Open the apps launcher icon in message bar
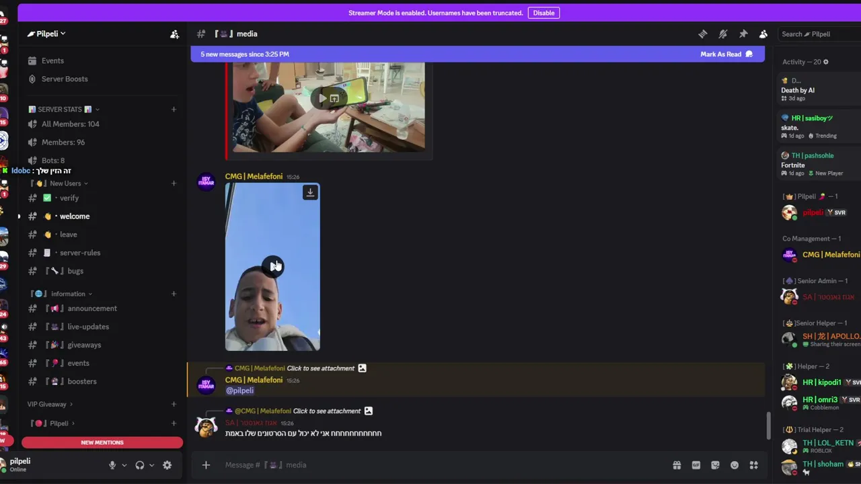The image size is (861, 484). 754,465
